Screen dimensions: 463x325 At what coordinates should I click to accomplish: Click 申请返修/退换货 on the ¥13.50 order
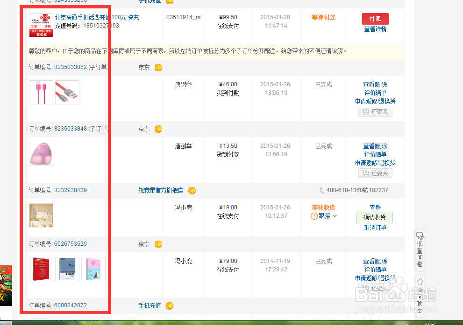coord(375,162)
